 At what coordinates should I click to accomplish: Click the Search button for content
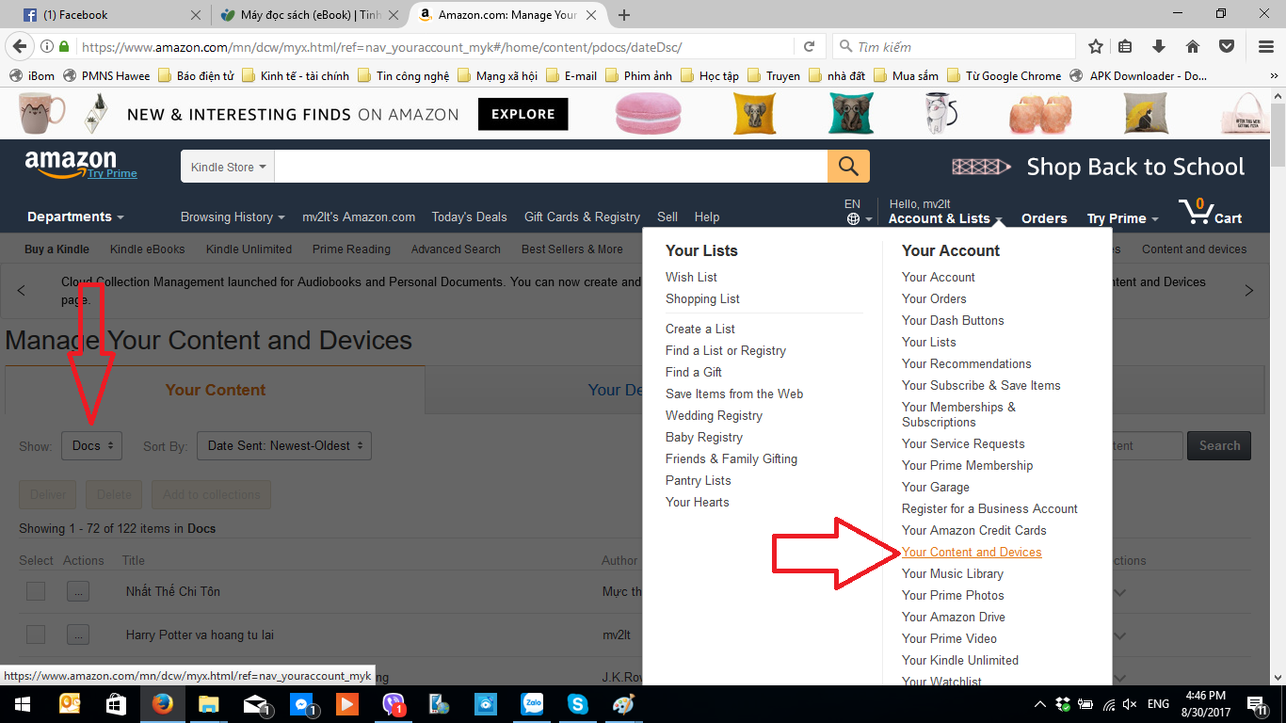(x=1219, y=445)
